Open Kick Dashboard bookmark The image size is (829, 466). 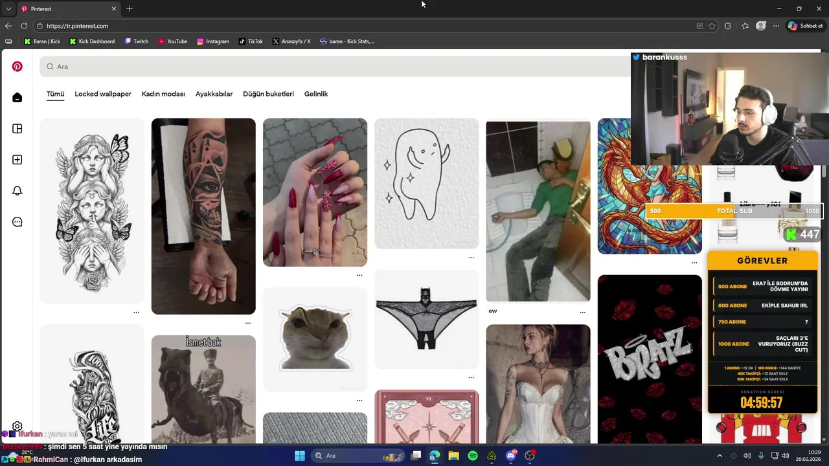[92, 41]
